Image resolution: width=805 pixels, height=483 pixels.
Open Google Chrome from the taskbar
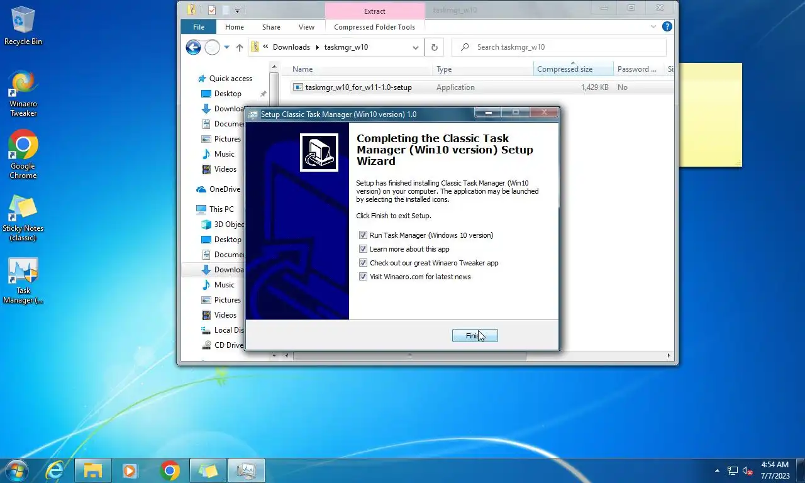169,470
